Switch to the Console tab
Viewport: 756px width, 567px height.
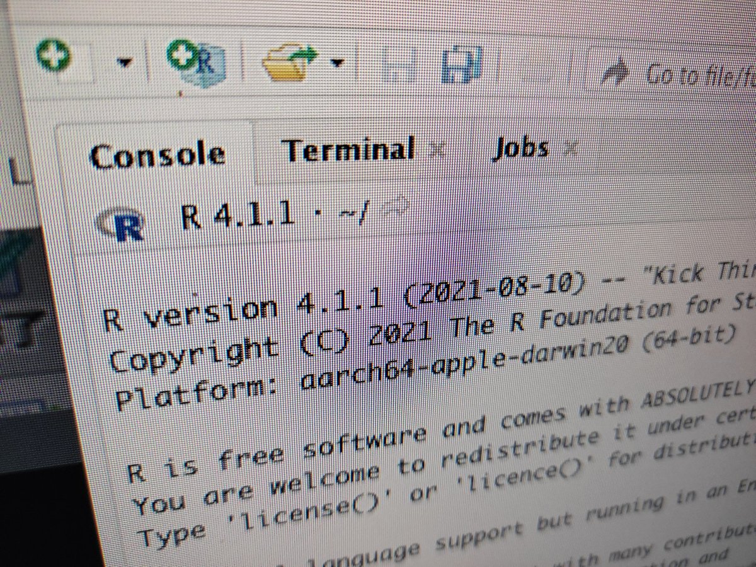click(x=157, y=155)
